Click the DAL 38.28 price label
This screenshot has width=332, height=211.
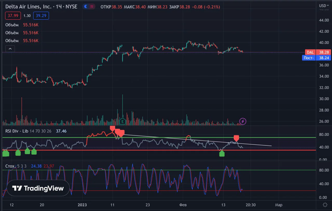click(x=318, y=52)
